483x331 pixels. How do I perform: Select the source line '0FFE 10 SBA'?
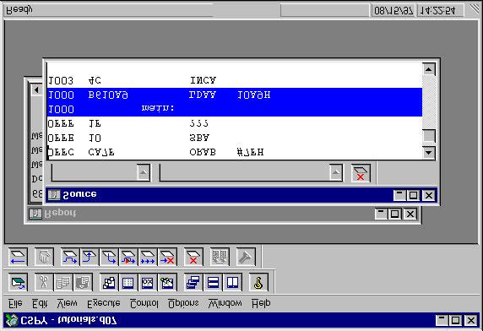click(x=235, y=138)
